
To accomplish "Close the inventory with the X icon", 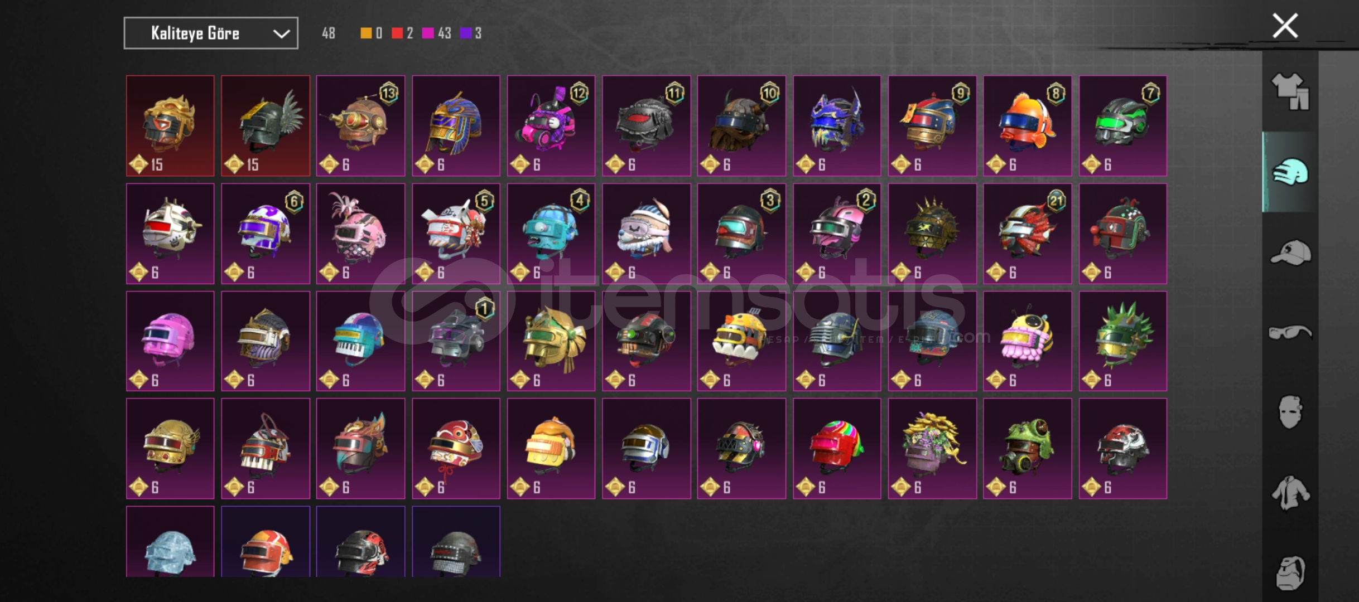I will [1285, 26].
